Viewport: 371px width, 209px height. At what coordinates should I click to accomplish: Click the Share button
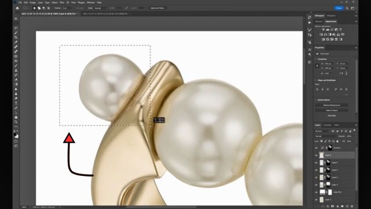pyautogui.click(x=339, y=8)
